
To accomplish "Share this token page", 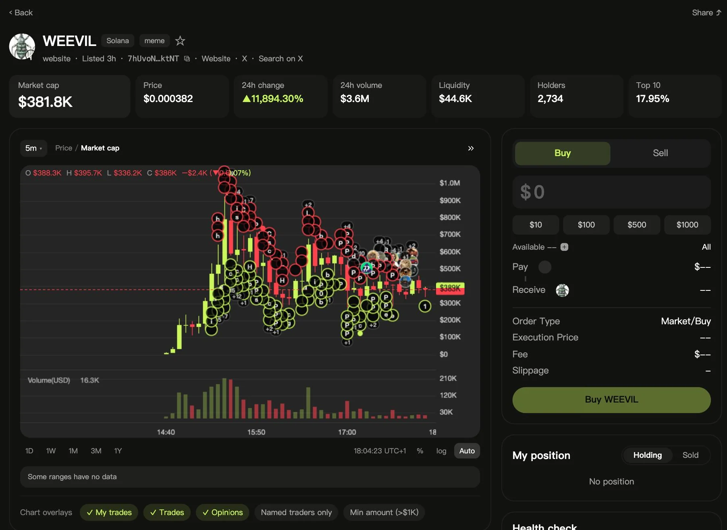I will tap(706, 13).
